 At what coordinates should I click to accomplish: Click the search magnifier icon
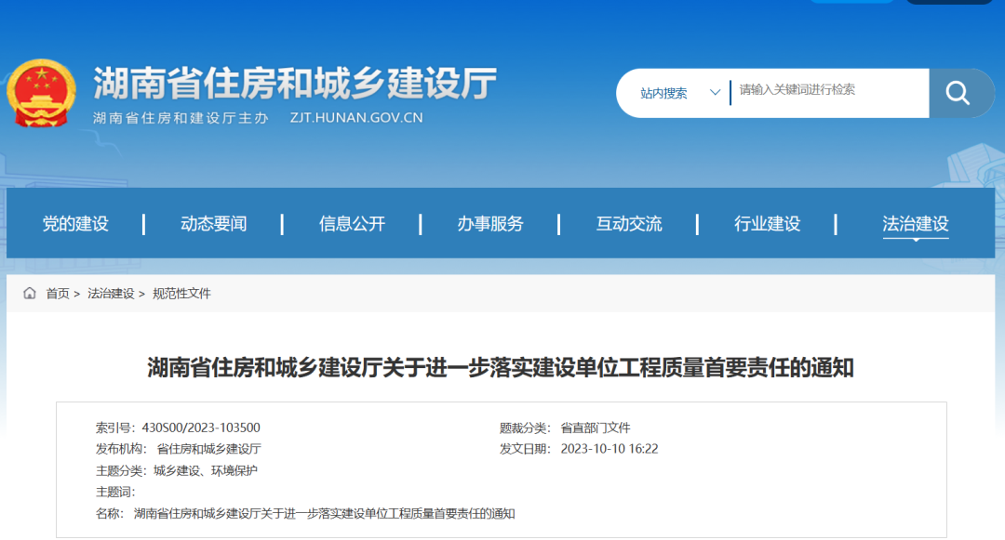coord(957,93)
